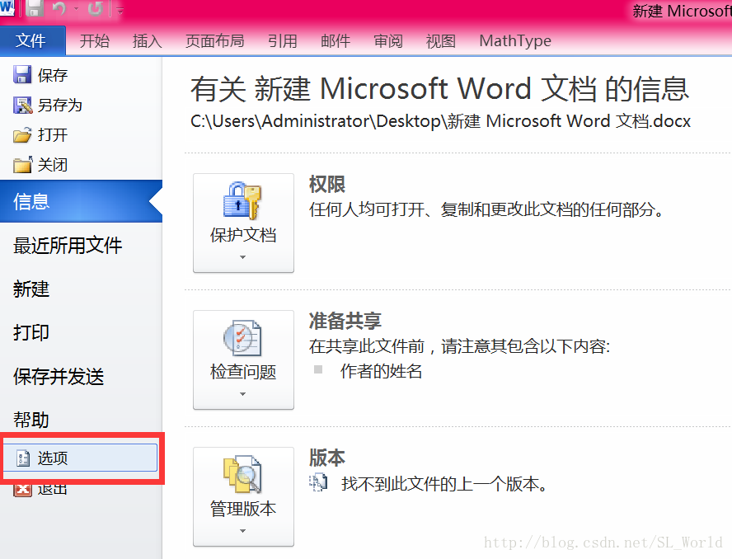The image size is (732, 559).
Task: Click the page title 有关 新建 Microsoft Word 文档 的信息
Action: 439,89
